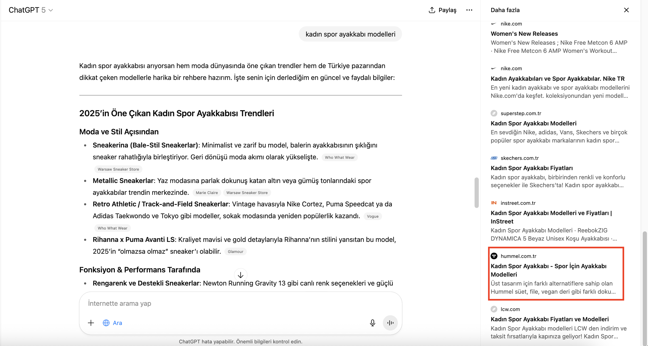Click the hummel.com.tr site favicon
648x346 pixels.
click(494, 256)
